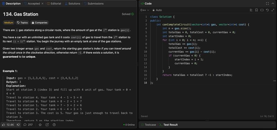The height and width of the screenshot is (130, 277).
Task: Reset code to default with undo arrow
Action: pyautogui.click(x=267, y=10)
